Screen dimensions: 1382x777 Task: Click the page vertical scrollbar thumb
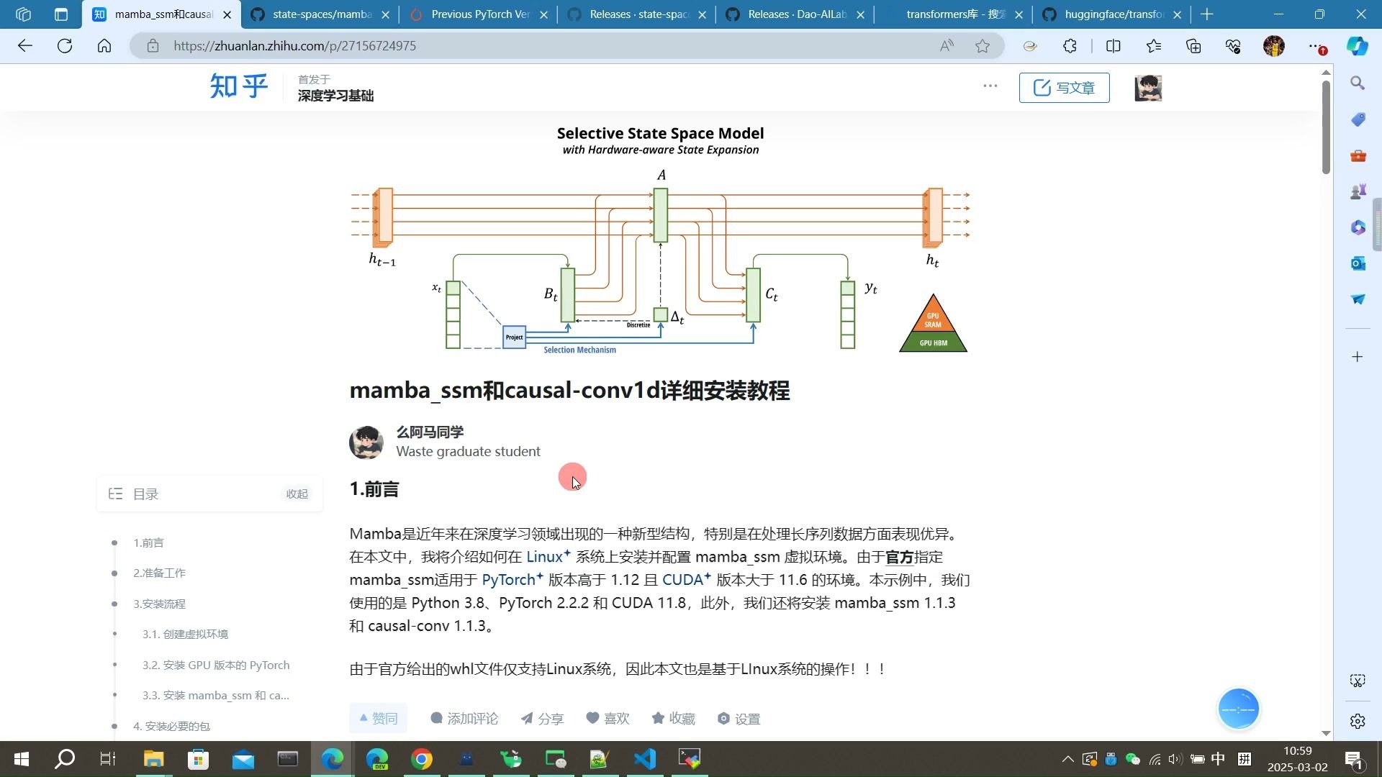pyautogui.click(x=1326, y=126)
